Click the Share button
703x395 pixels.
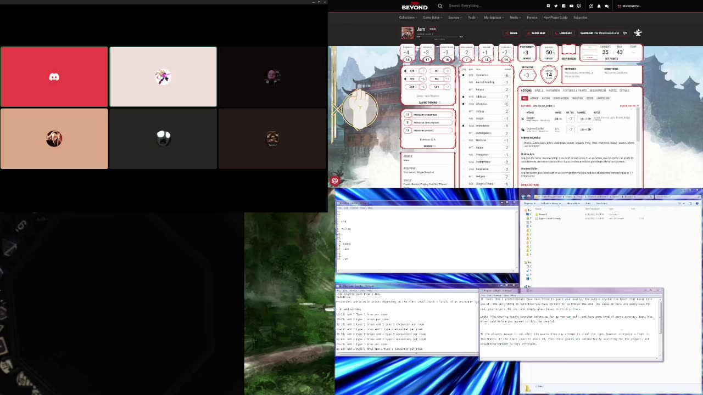[x=512, y=33]
